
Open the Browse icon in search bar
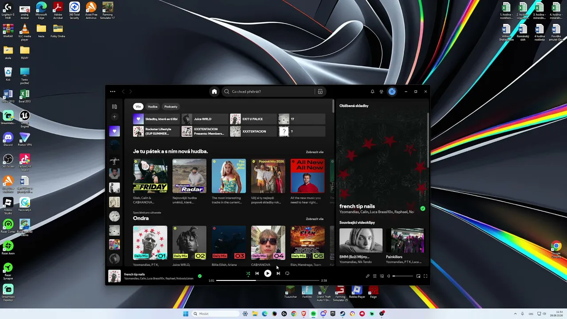pyautogui.click(x=320, y=92)
